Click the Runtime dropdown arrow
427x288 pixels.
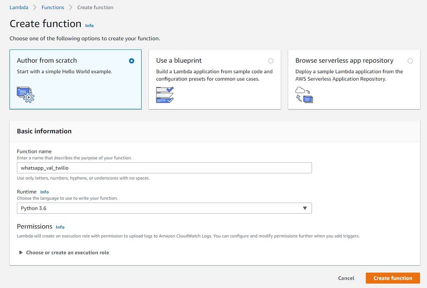(x=305, y=208)
